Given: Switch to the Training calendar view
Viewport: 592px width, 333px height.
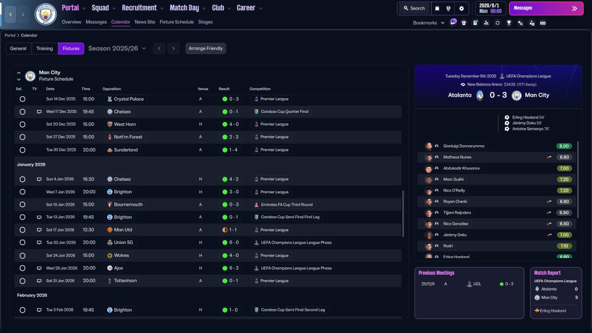Looking at the screenshot, I should (x=45, y=49).
